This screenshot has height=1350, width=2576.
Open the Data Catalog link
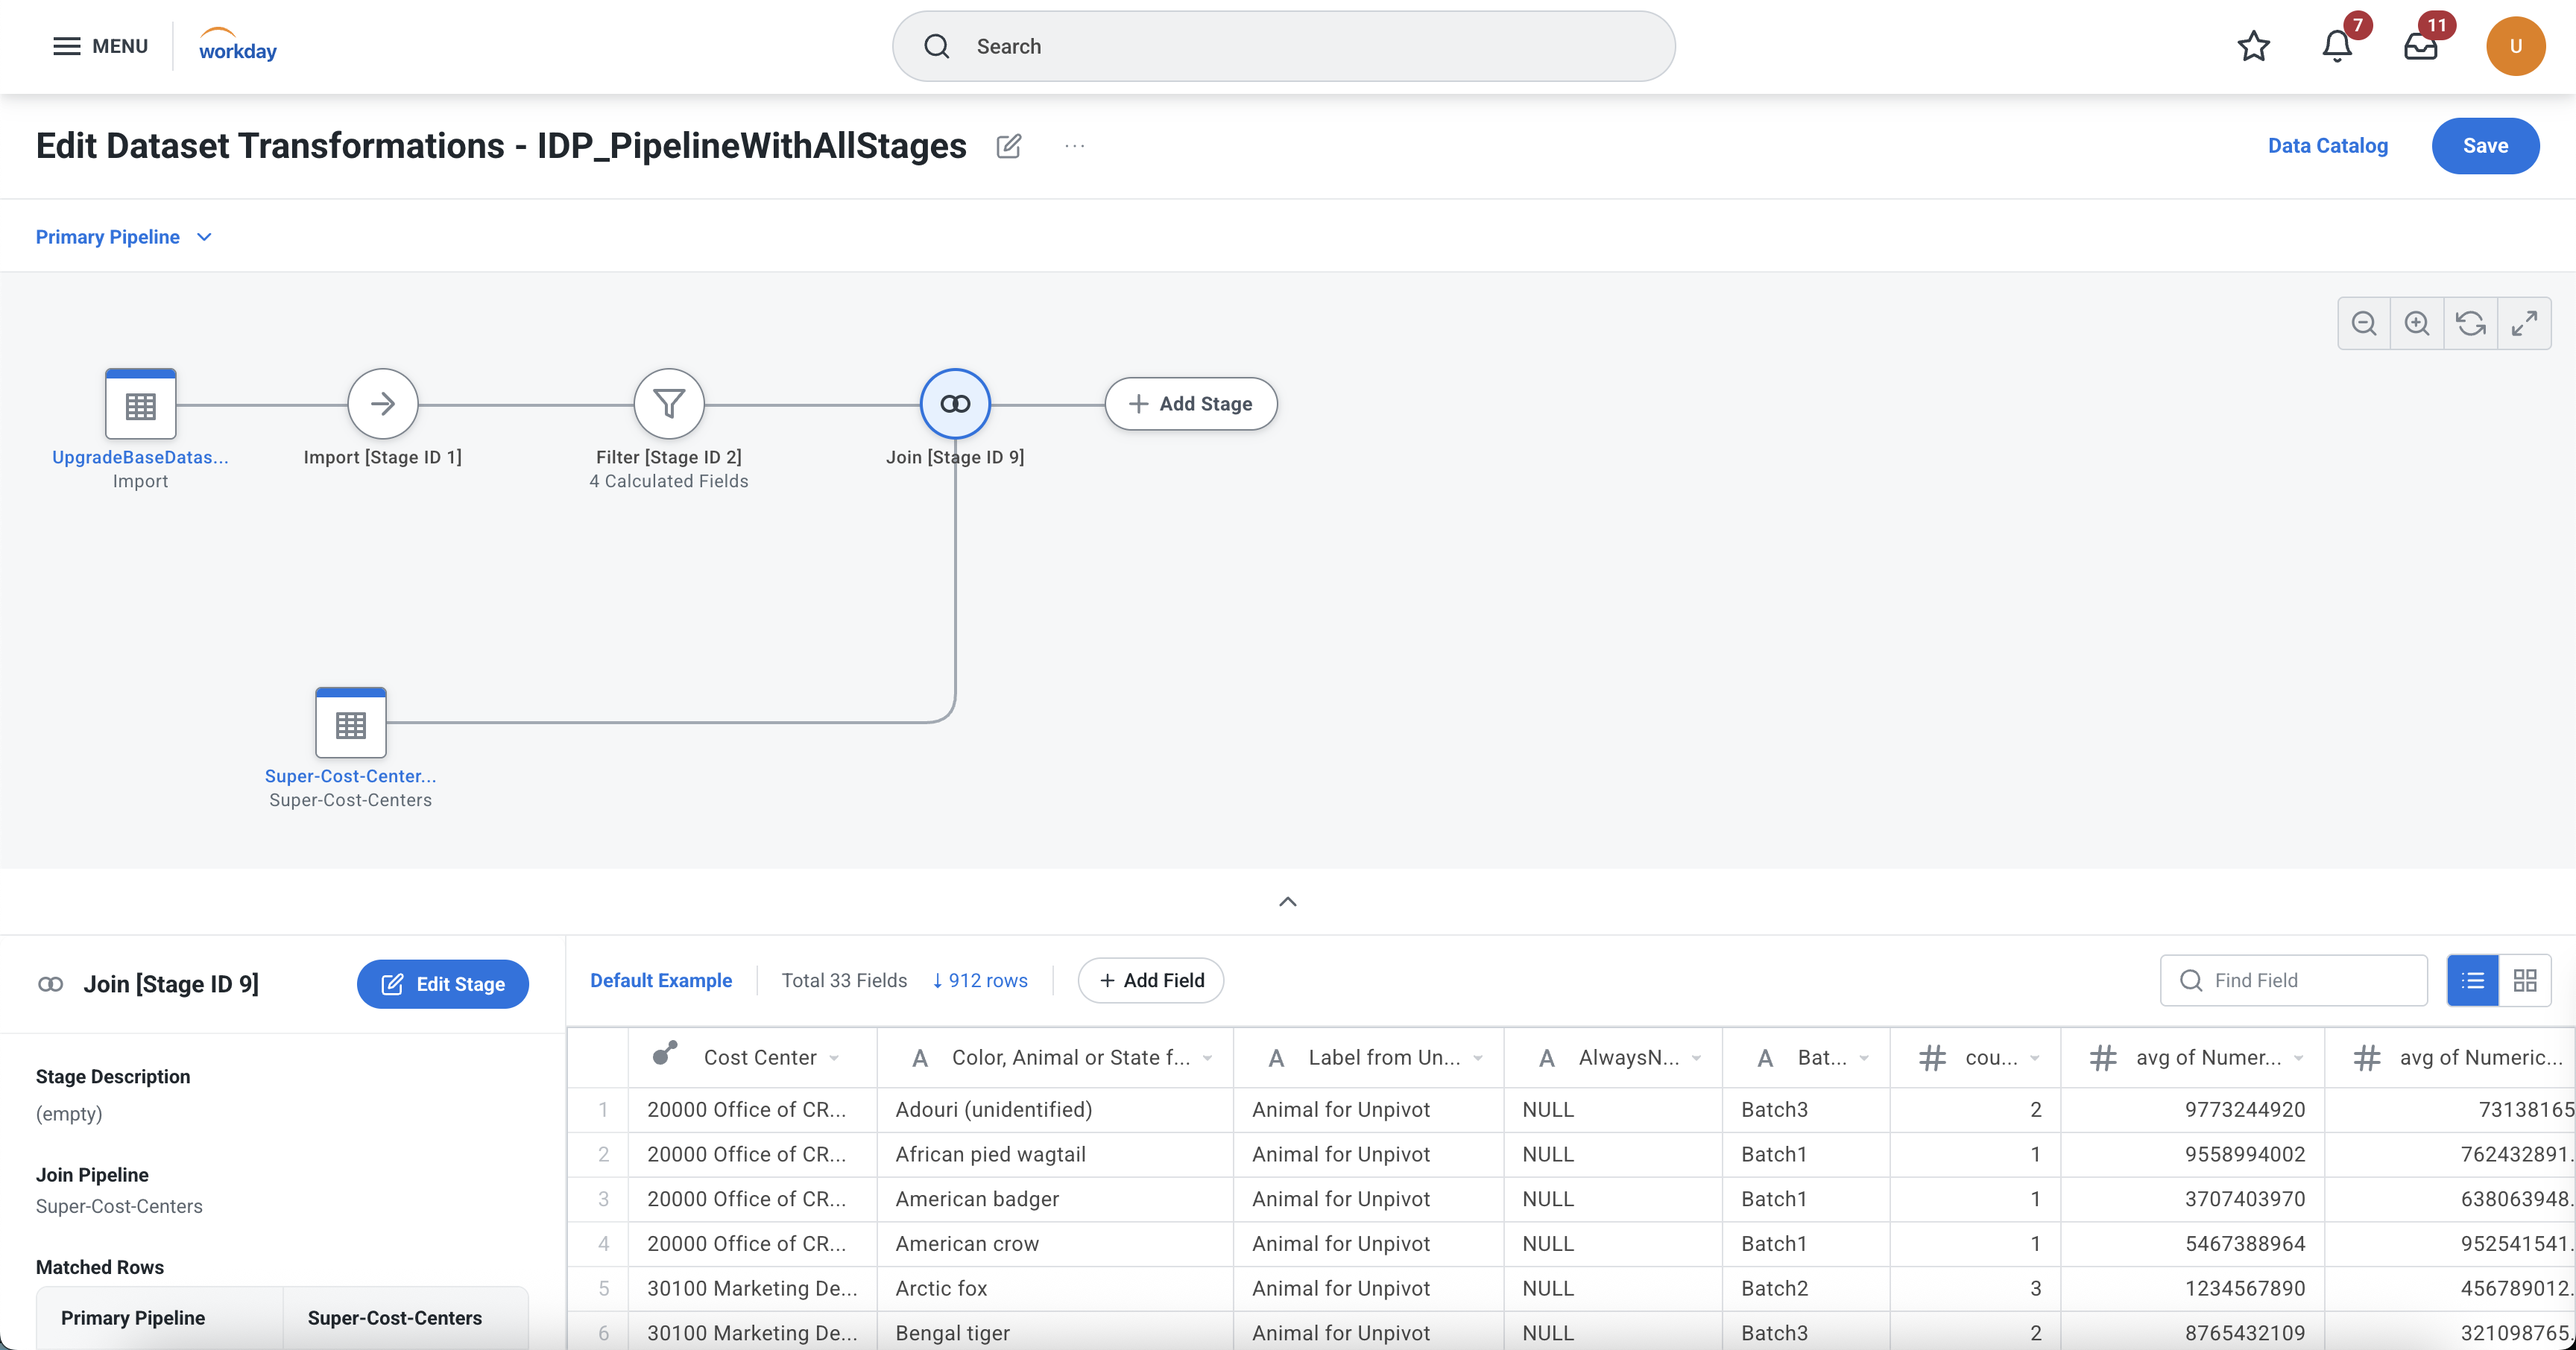pyautogui.click(x=2327, y=146)
